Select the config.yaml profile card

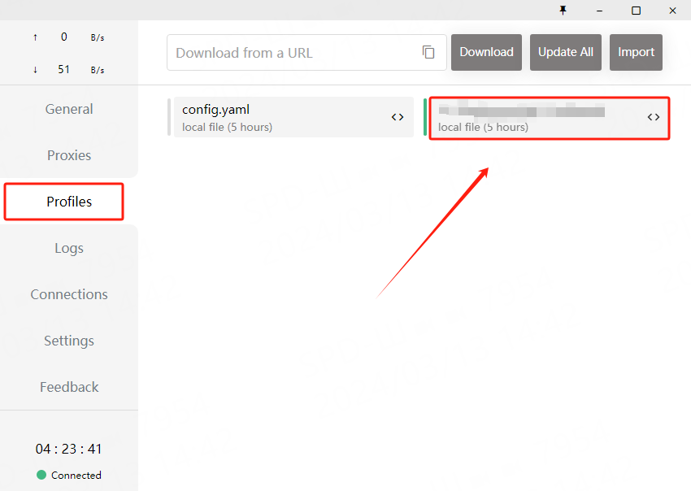click(276, 117)
